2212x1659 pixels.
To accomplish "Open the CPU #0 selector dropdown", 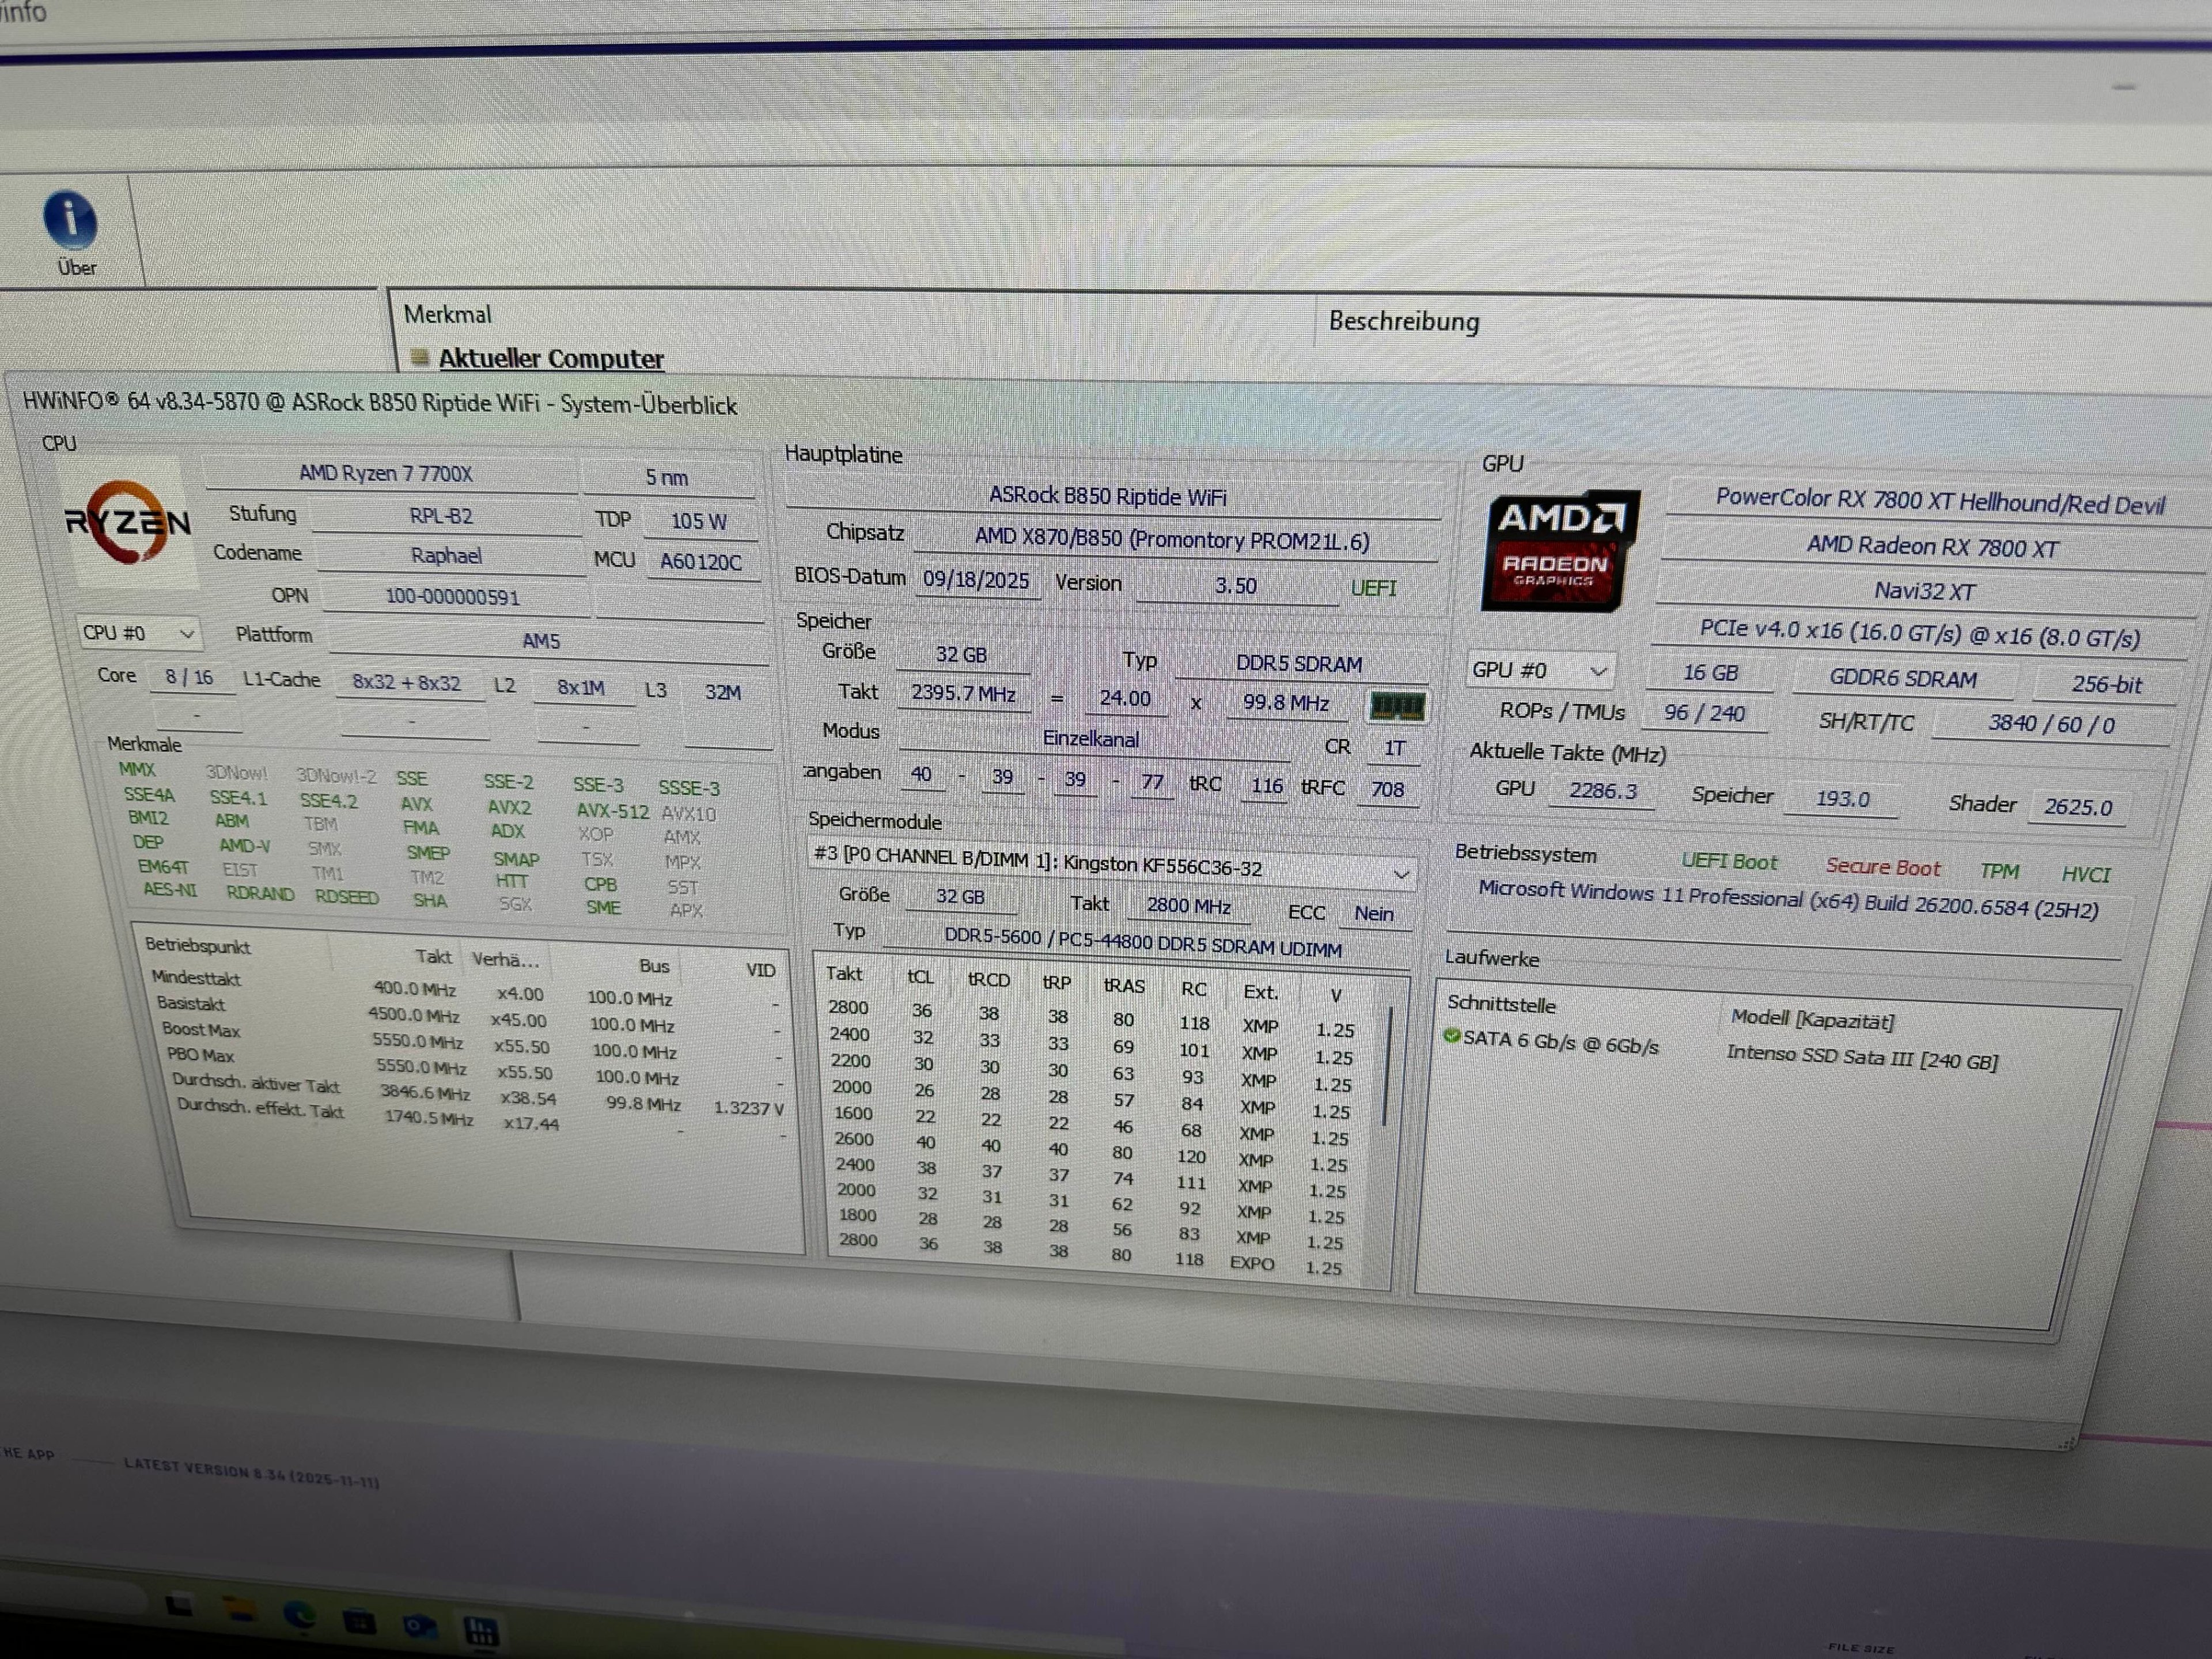I will pos(139,633).
